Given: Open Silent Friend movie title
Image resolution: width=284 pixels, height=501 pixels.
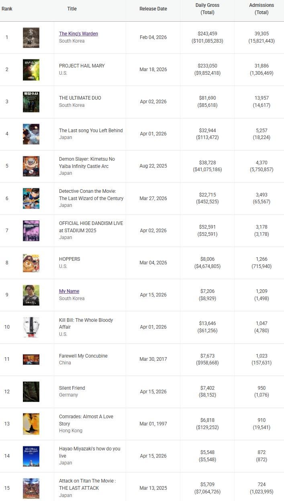Looking at the screenshot, I should [72, 388].
